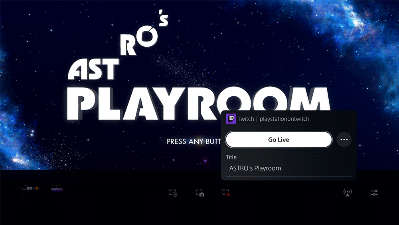This screenshot has height=225, width=399.
Task: Take a screenshot with the camera icon
Action: pos(200,193)
